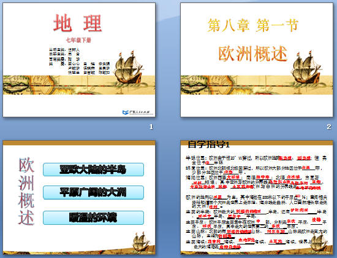Click the publisher logo on slide 1
The height and width of the screenshot is (258, 337).
click(135, 112)
